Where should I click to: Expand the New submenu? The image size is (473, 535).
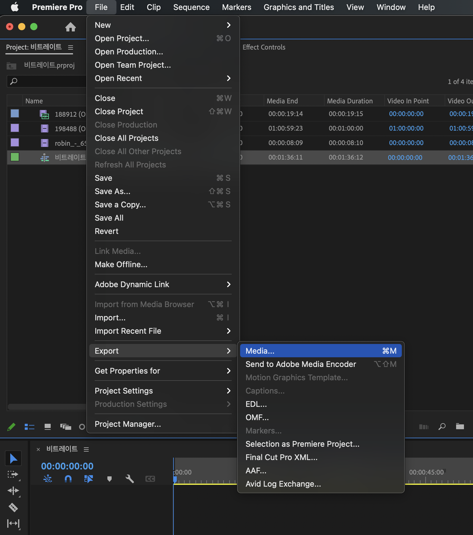163,25
